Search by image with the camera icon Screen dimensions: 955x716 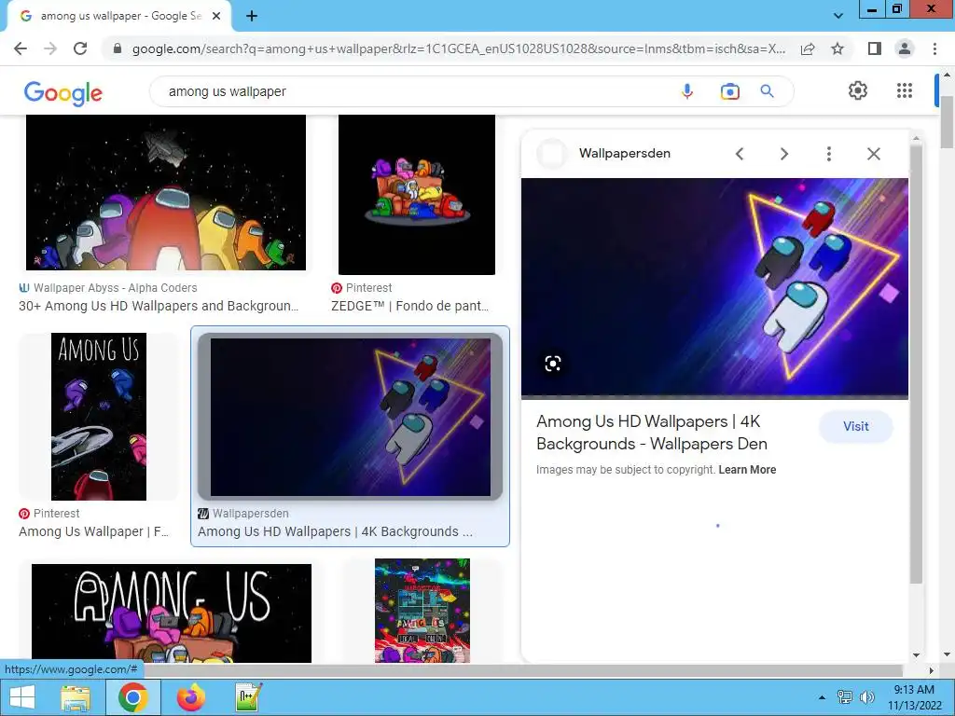729,91
